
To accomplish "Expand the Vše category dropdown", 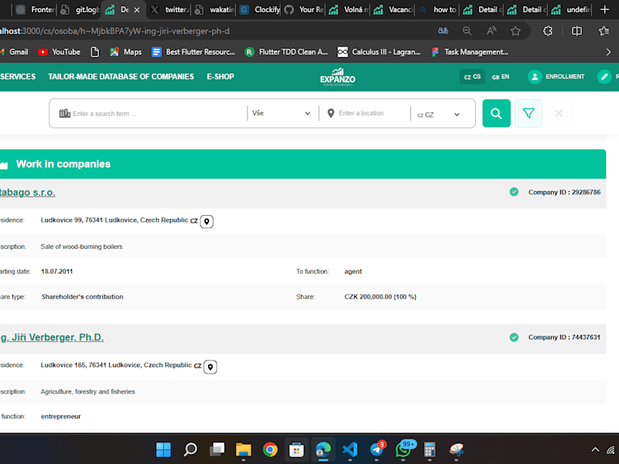I will [281, 113].
